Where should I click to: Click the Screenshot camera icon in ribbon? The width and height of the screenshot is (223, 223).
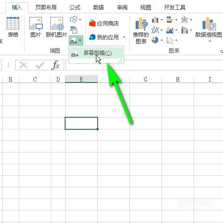[x=74, y=41]
